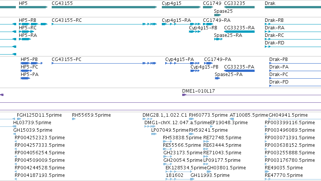
Task: Select protein CG43155-PC label
Action: tap(66, 59)
